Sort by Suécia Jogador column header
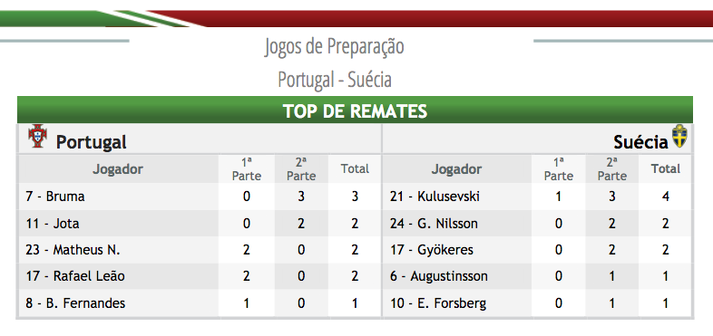 click(456, 169)
